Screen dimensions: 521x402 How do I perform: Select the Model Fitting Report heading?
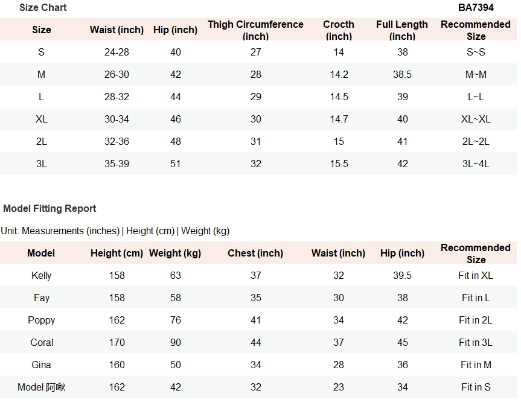pos(50,208)
